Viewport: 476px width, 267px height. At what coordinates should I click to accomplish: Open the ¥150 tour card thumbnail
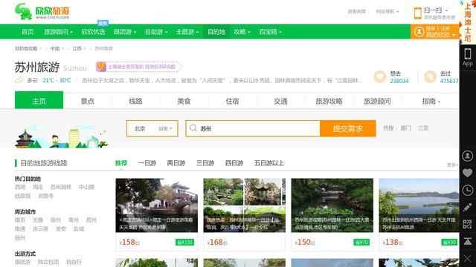[332, 205]
